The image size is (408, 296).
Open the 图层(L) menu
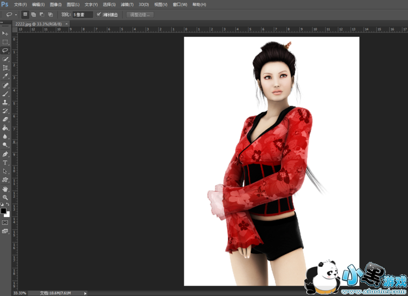tap(73, 4)
